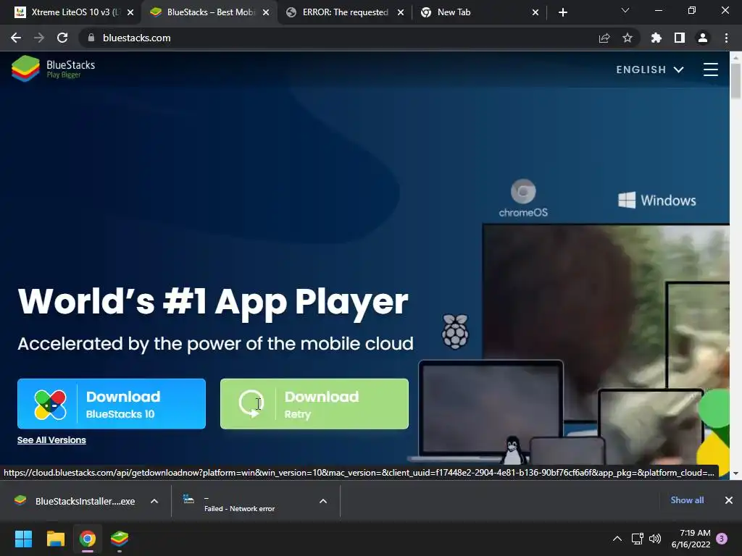This screenshot has height=556, width=742.
Task: Click the volume speaker tray icon
Action: point(655,539)
